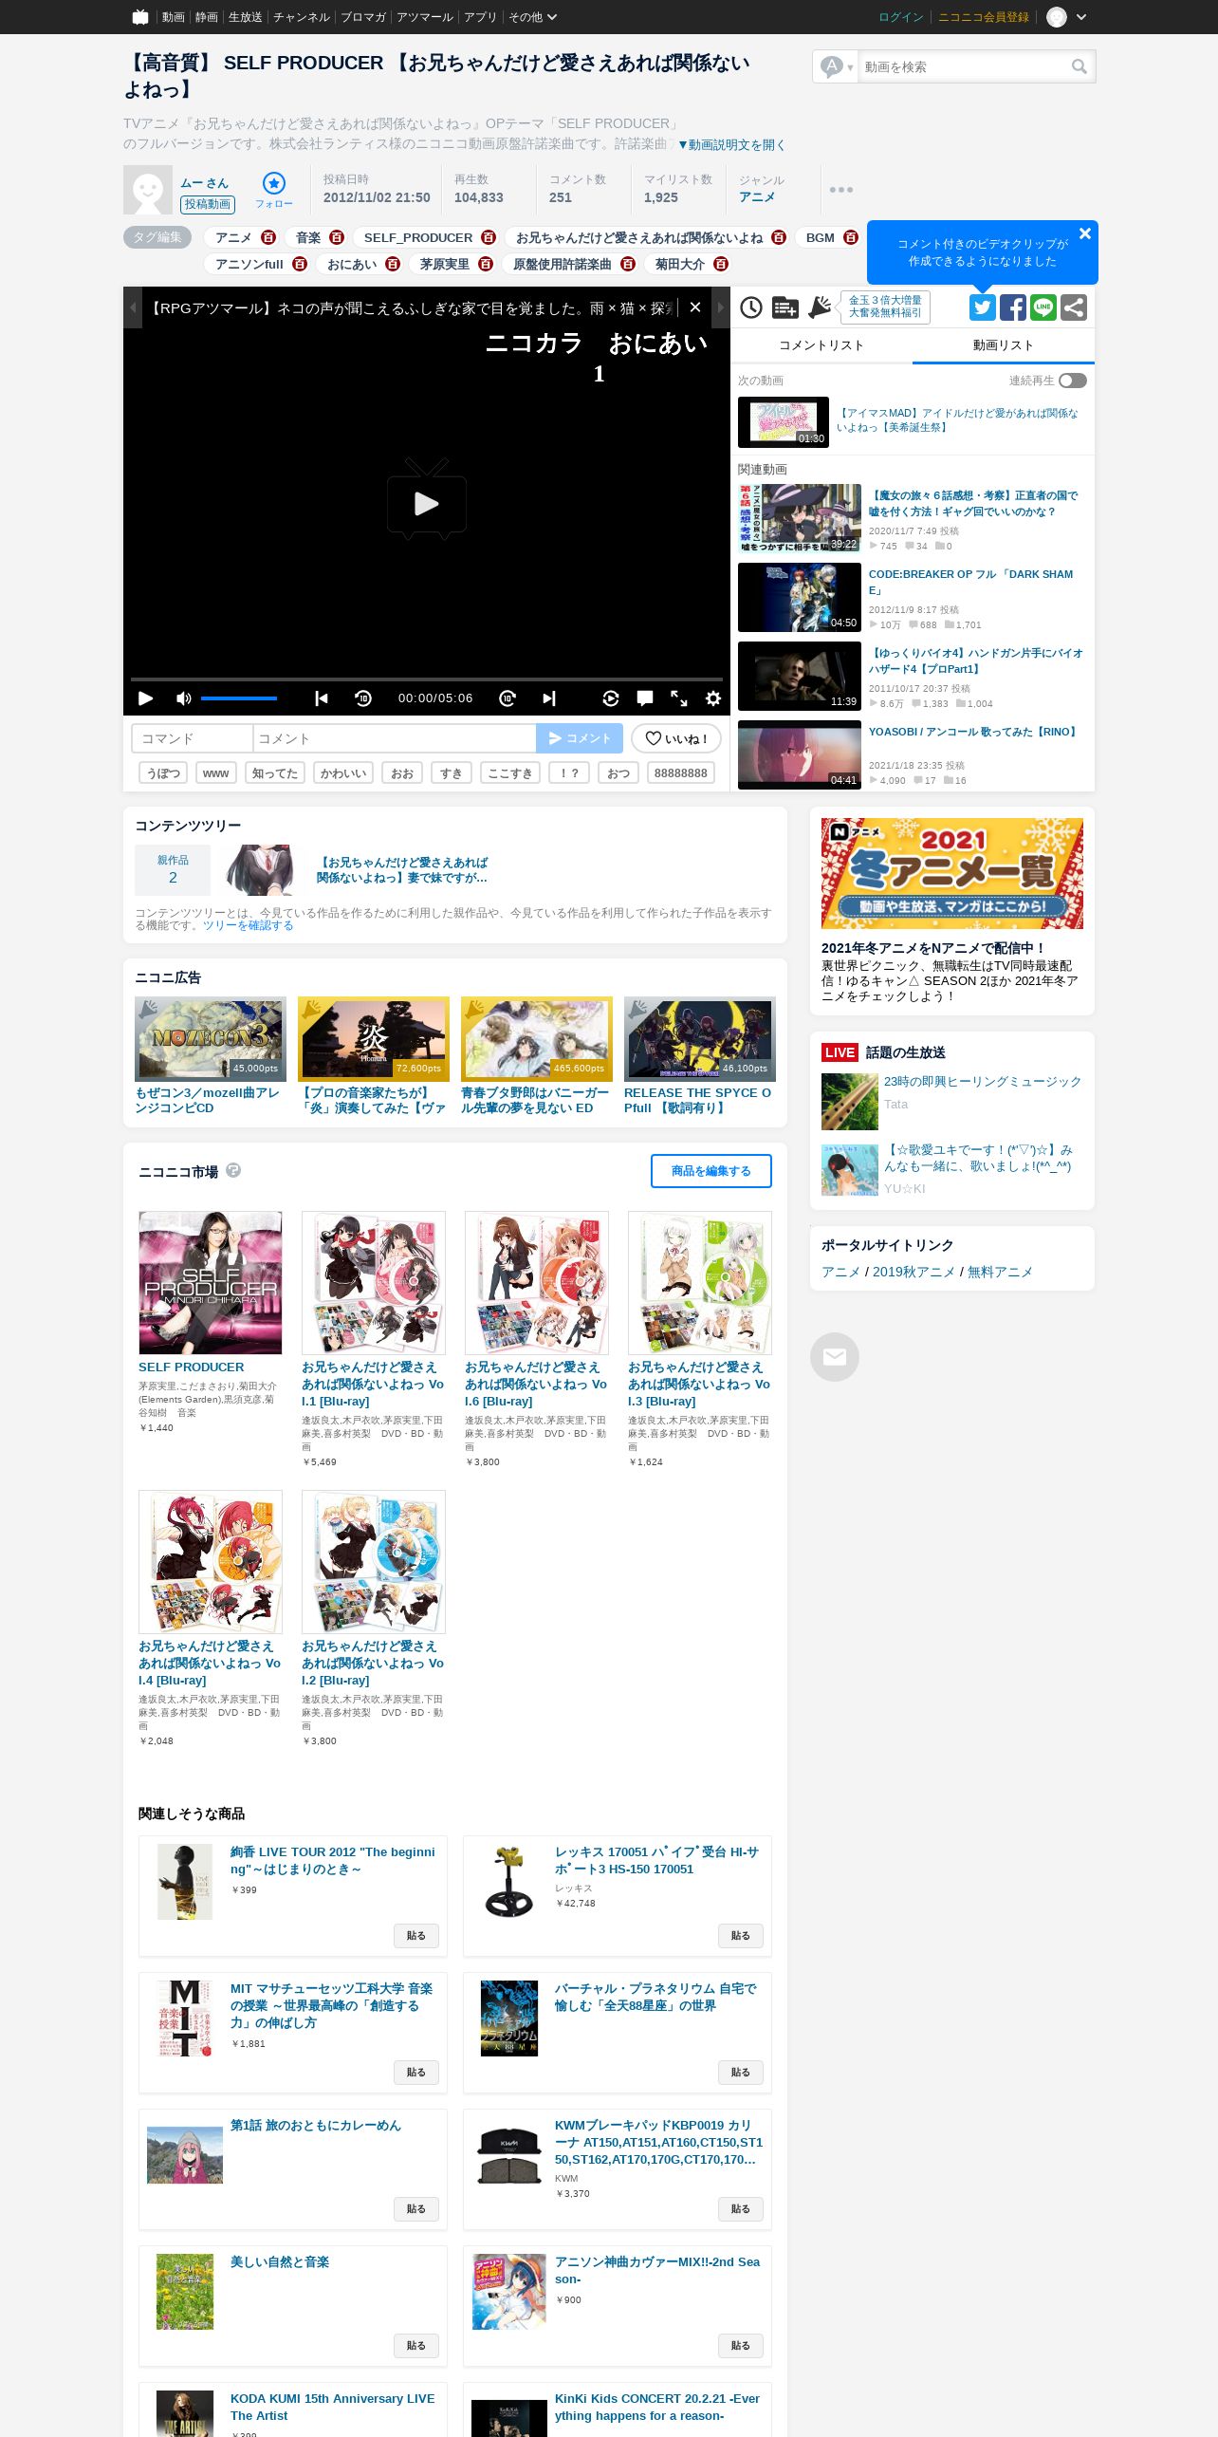The image size is (1218, 2437).
Task: Expand the video description with ▼動画説明文を開く
Action: [730, 144]
